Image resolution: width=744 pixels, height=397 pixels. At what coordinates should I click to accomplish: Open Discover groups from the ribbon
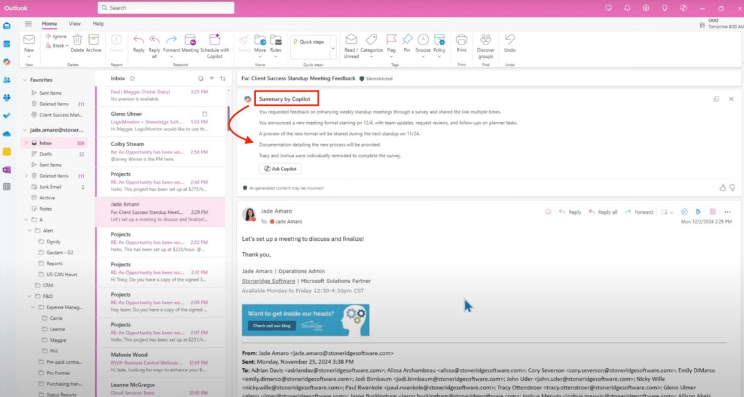486,40
